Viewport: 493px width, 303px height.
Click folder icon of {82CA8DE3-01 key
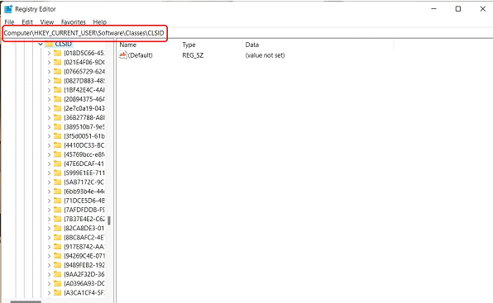click(58, 228)
